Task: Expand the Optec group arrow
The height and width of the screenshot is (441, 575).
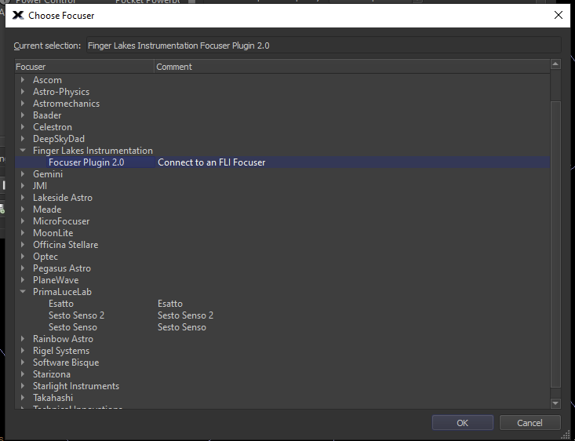Action: pos(23,256)
